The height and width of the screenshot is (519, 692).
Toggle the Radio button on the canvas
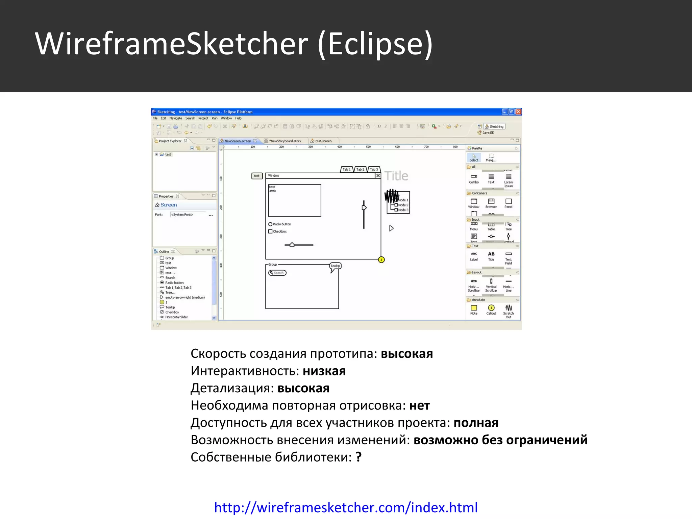(x=270, y=224)
